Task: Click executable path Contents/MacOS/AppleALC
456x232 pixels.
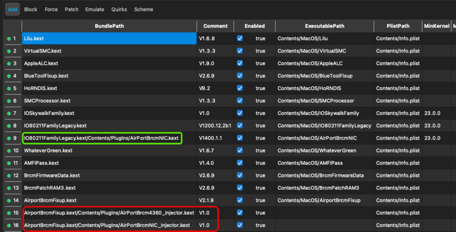Action: pos(324,63)
